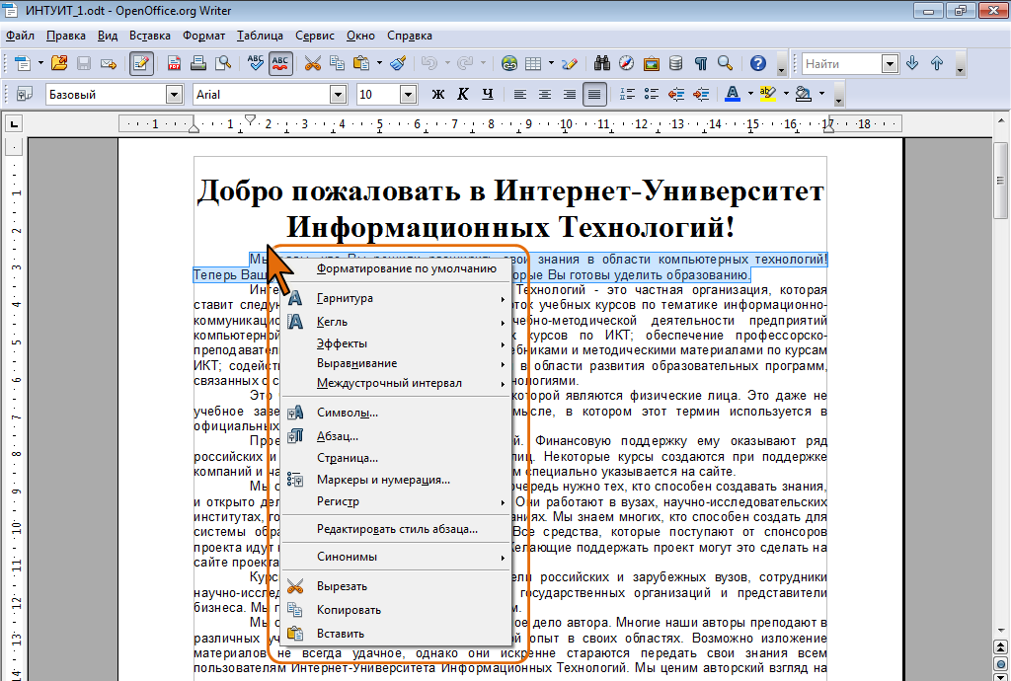Viewport: 1011px width, 681px height.
Task: Insert a table with the toolbar icon
Action: click(x=533, y=63)
